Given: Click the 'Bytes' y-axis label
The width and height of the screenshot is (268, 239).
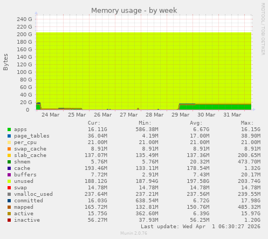Looking at the screenshot, I should pos(5,62).
